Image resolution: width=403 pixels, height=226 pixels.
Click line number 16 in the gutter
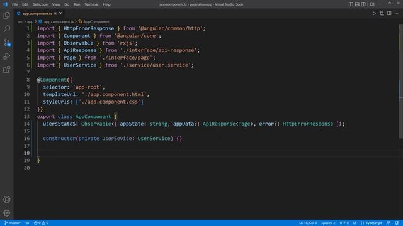click(26, 139)
